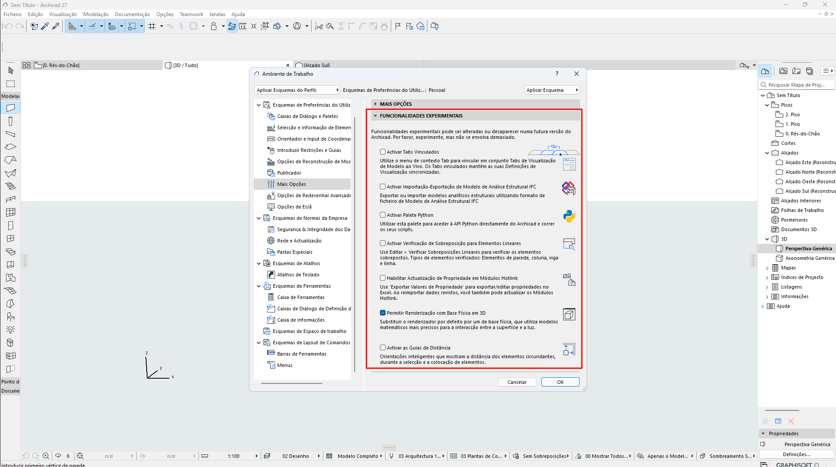Open the Visualização menu
This screenshot has width=836, height=467.
63,14
